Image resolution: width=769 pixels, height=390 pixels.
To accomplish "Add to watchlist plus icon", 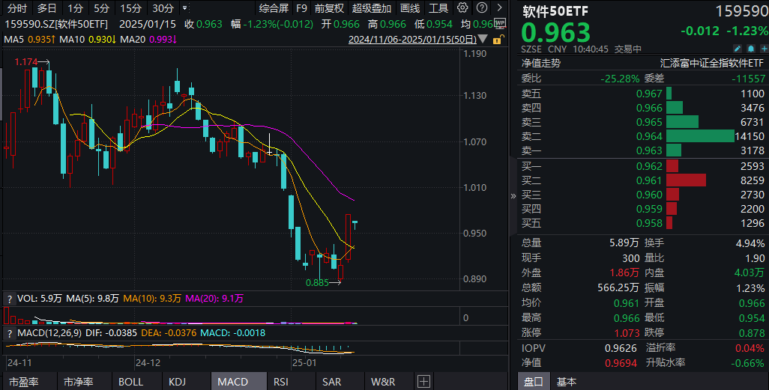I will [764, 49].
